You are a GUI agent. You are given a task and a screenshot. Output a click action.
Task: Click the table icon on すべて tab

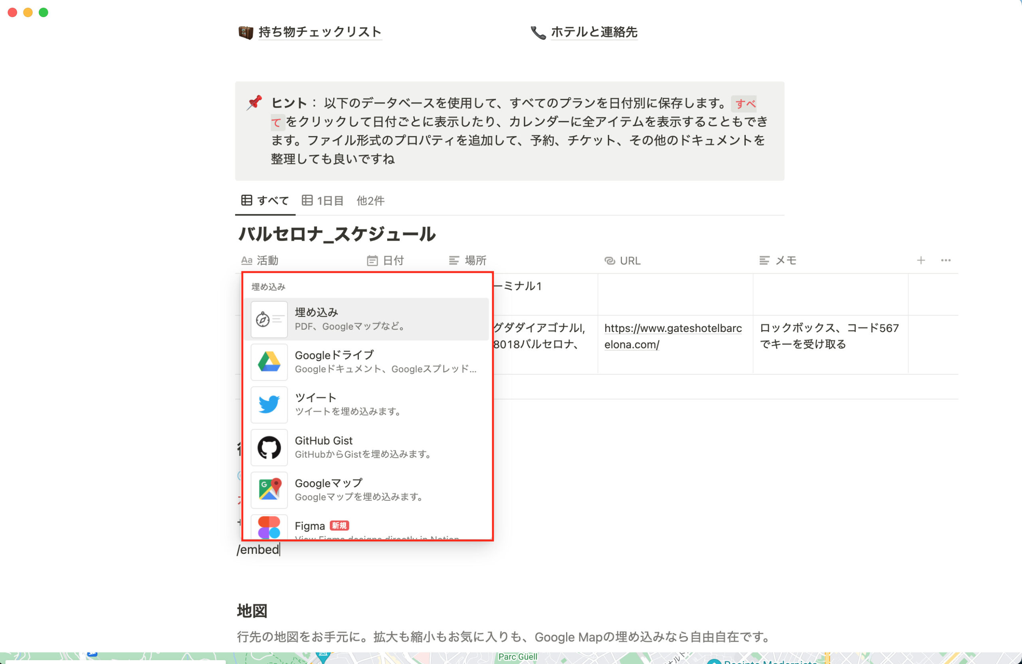(246, 200)
